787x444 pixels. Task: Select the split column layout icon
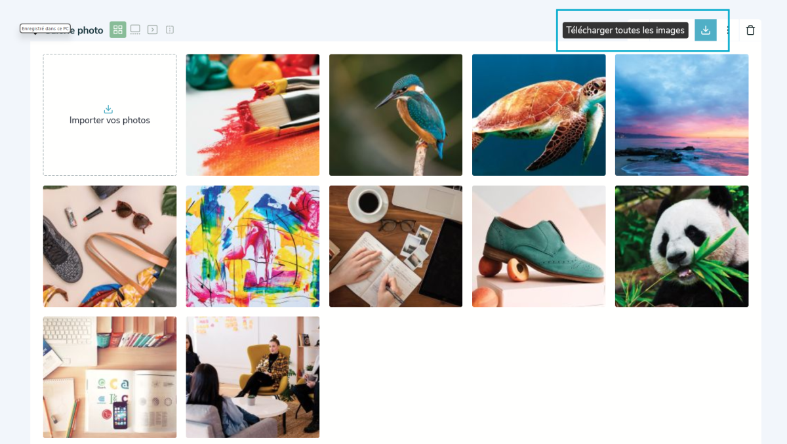pos(170,30)
